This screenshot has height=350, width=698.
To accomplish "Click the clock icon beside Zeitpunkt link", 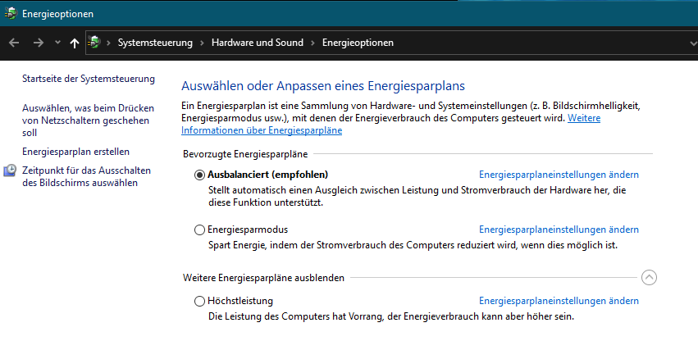I will tap(10, 170).
